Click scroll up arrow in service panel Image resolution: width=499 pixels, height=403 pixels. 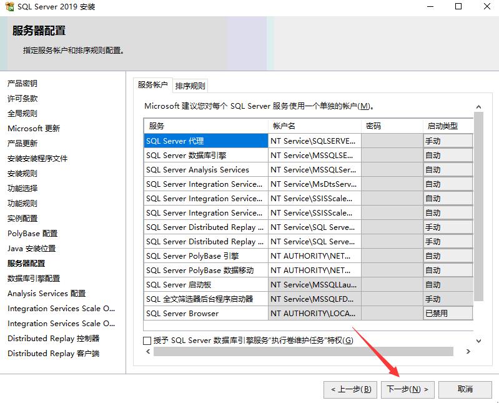point(478,107)
